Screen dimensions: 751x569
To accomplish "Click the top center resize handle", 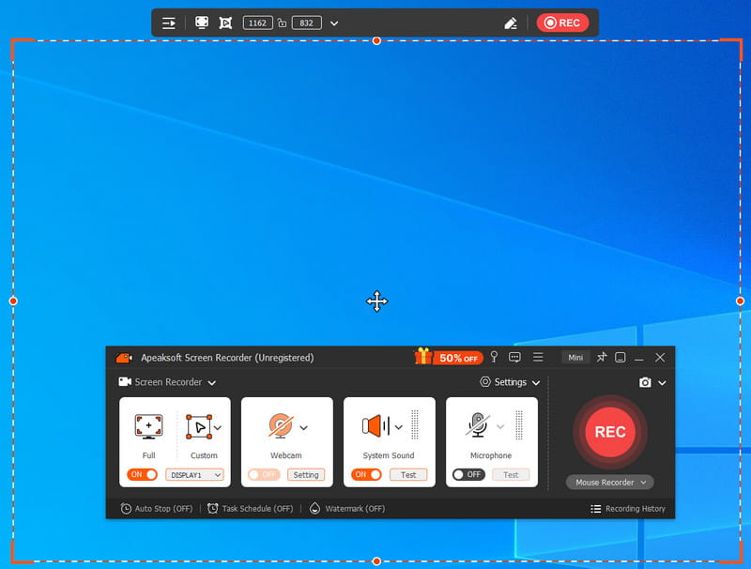I will coord(377,40).
